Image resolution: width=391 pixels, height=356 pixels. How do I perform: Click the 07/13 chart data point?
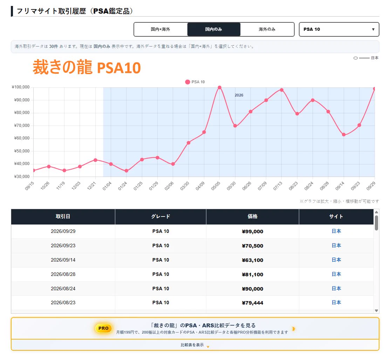click(x=282, y=90)
